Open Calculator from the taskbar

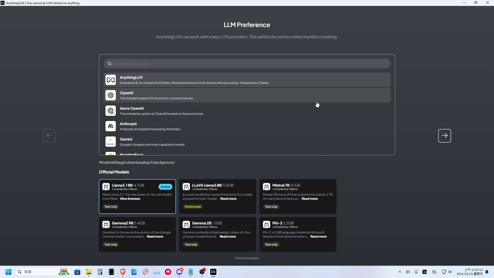(x=100, y=272)
